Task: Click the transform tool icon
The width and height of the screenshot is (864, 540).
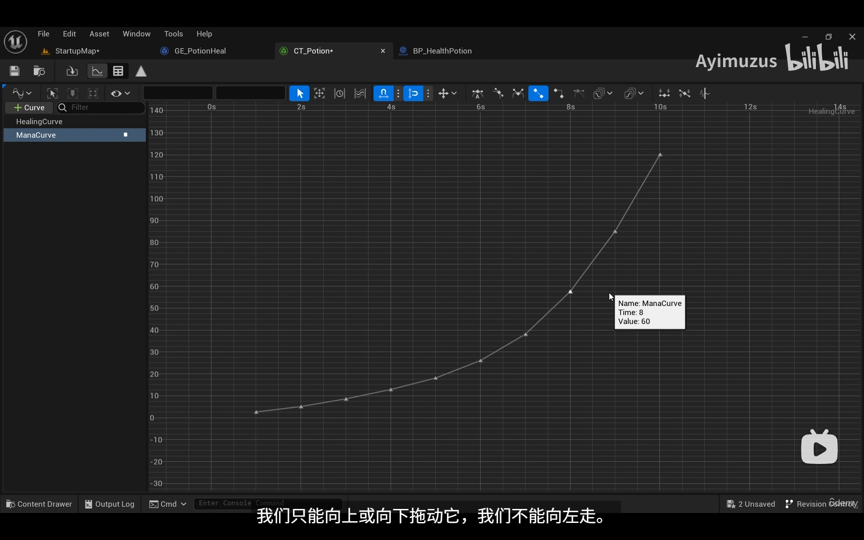Action: (319, 94)
